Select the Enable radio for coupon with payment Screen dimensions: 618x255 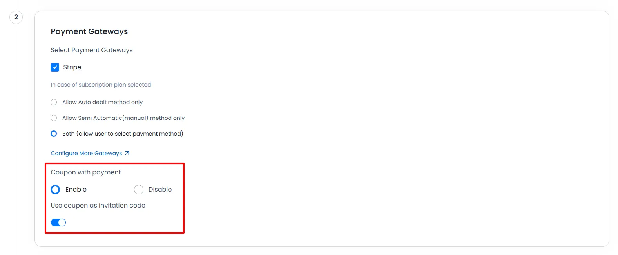coord(55,190)
